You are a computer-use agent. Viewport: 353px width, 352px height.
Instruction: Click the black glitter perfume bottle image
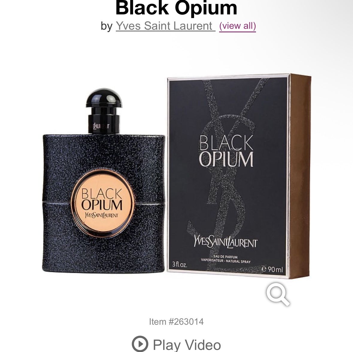[104, 180]
